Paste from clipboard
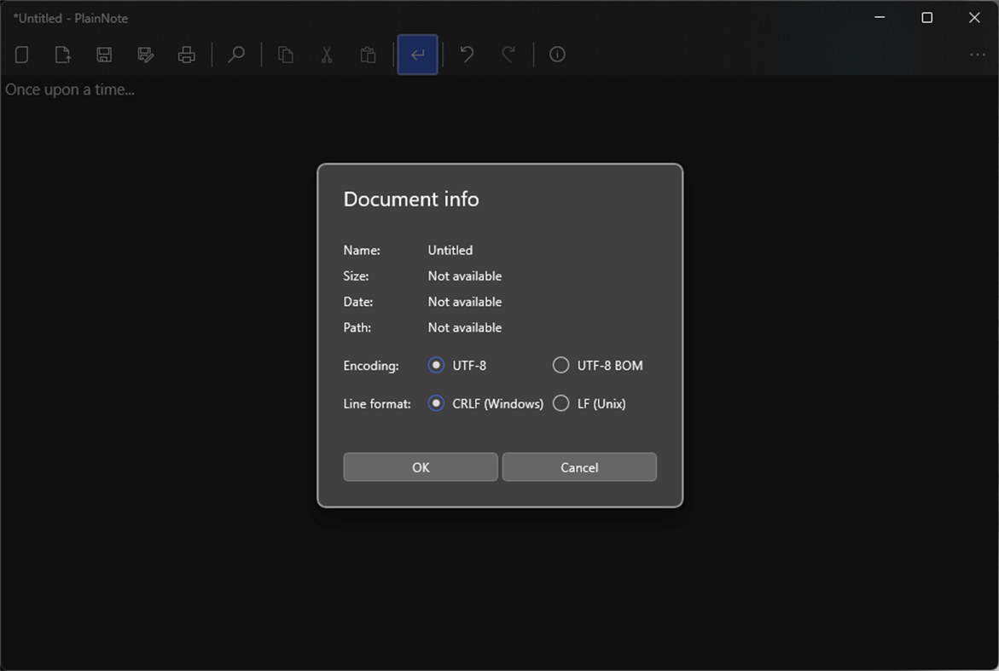This screenshot has width=999, height=671. pos(367,54)
